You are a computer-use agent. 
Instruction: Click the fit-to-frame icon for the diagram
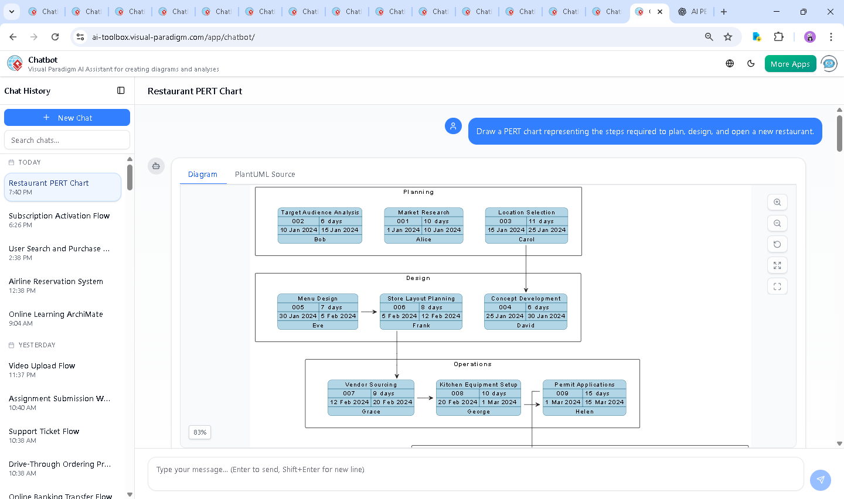[777, 286]
